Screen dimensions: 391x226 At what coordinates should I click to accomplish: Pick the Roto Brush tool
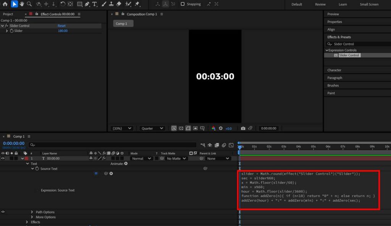[128, 4]
